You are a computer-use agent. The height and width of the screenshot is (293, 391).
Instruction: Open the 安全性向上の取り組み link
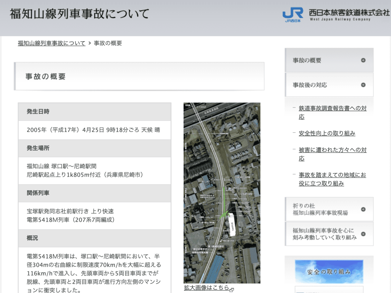(x=327, y=133)
